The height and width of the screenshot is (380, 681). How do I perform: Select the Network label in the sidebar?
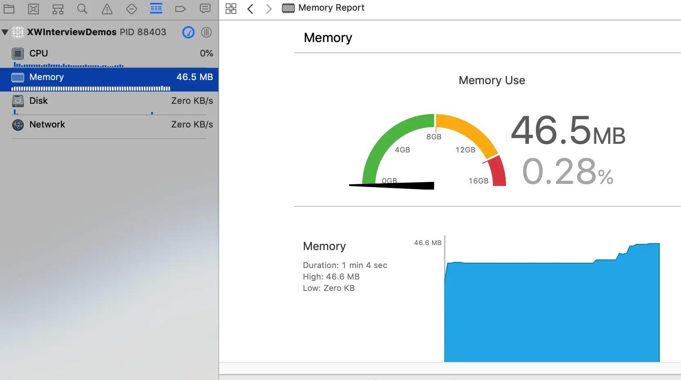click(x=47, y=125)
